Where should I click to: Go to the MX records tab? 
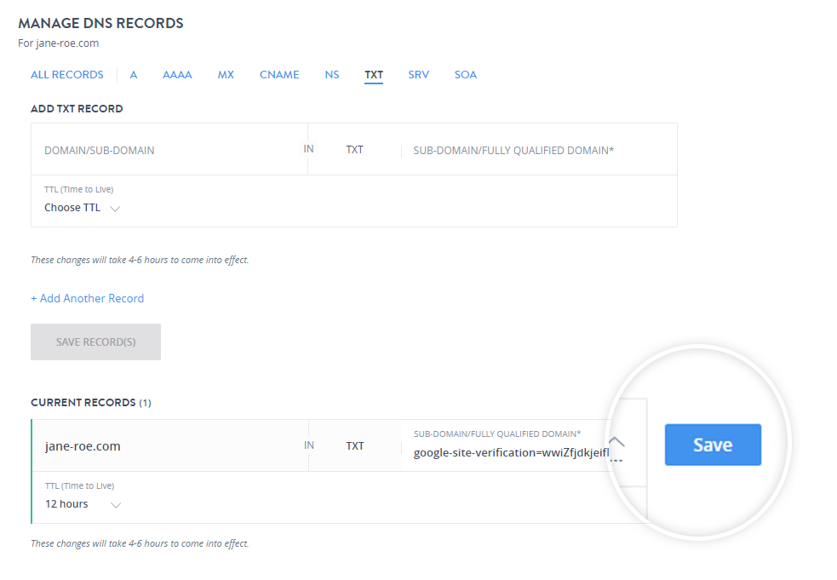pyautogui.click(x=226, y=75)
